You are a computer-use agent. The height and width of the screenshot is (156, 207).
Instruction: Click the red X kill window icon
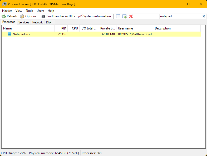pos(131,16)
